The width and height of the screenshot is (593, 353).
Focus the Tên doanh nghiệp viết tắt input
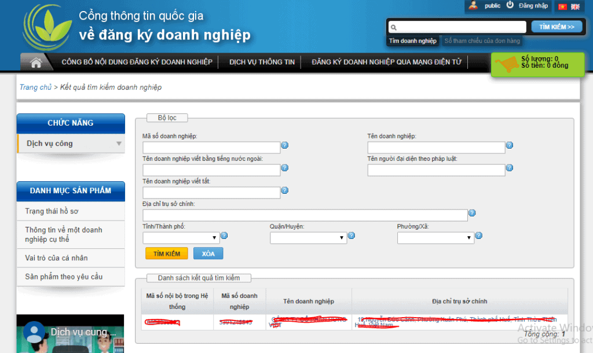(211, 193)
